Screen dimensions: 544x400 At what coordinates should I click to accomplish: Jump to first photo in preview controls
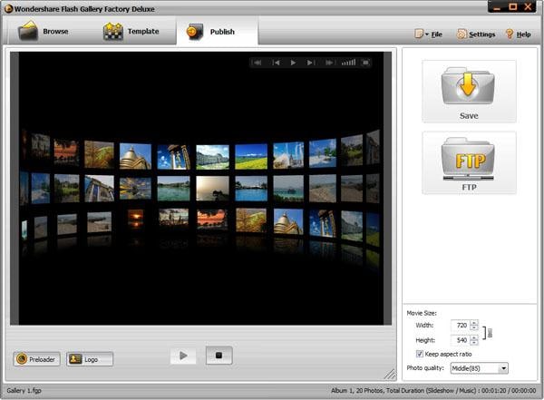coord(257,63)
